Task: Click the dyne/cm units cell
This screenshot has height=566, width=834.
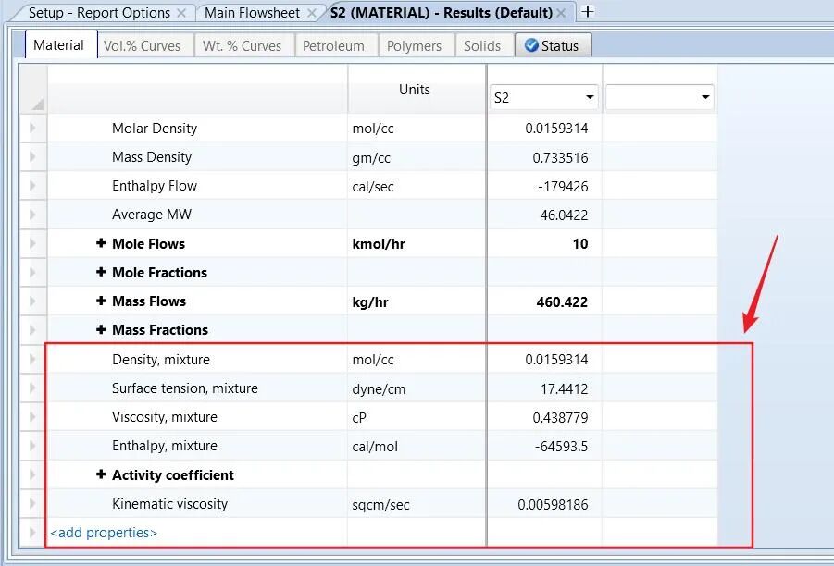Action: [x=417, y=388]
